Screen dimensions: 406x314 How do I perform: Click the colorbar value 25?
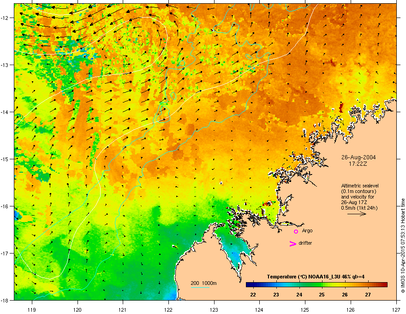322,295
